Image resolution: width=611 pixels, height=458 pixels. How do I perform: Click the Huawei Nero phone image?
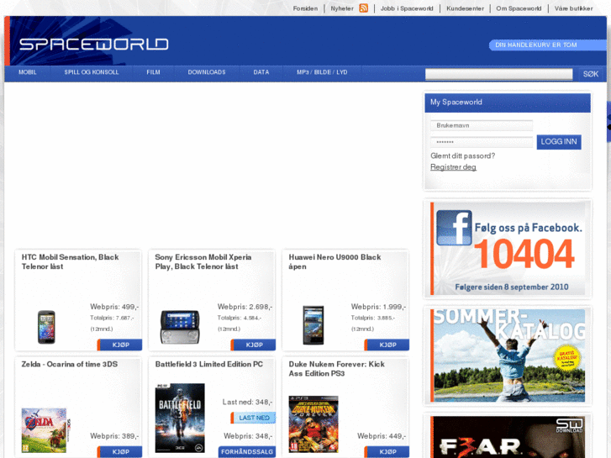point(313,325)
